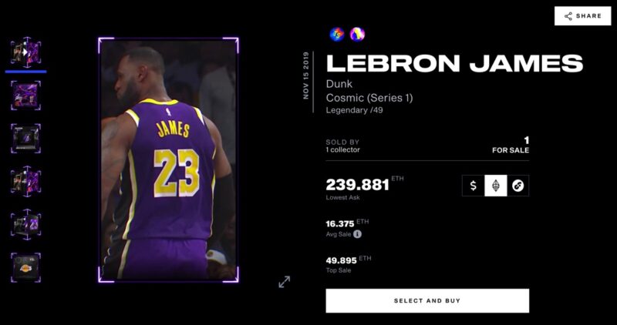Screen dimensions: 617x325
Task: Select the third dark card thumbnail
Action: tap(26, 139)
